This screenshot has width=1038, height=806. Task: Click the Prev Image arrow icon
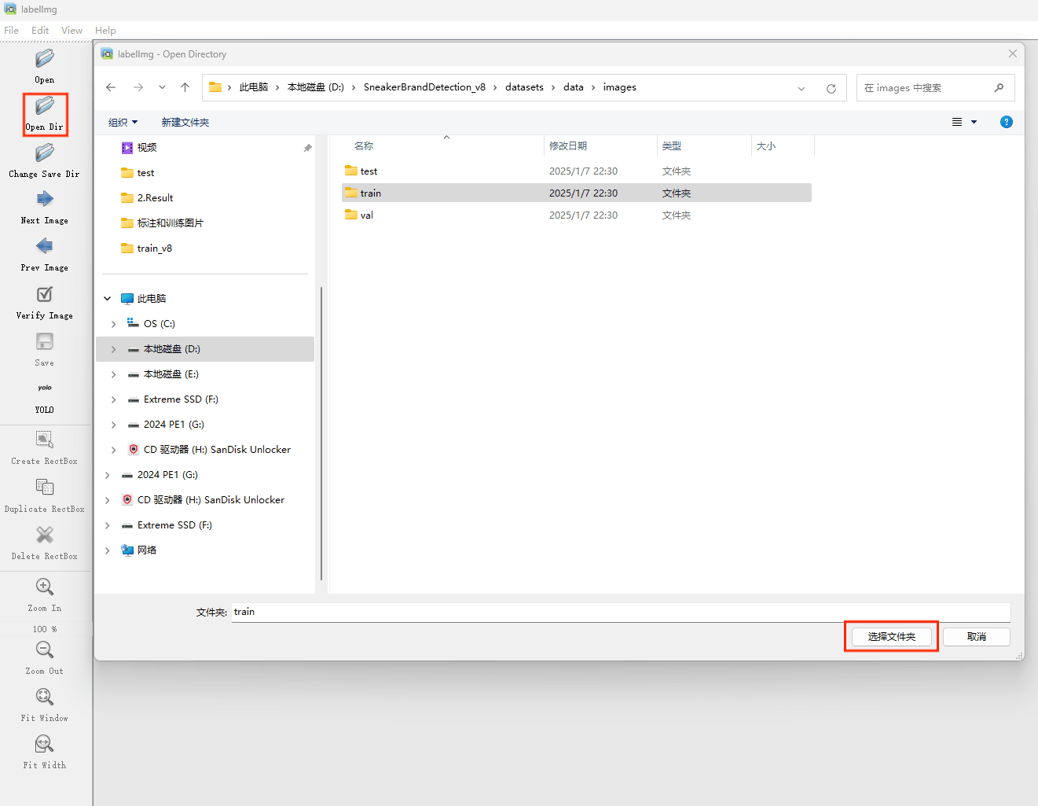click(x=45, y=247)
